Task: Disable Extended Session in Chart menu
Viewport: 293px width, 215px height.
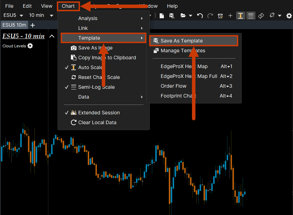Action: [x=99, y=113]
